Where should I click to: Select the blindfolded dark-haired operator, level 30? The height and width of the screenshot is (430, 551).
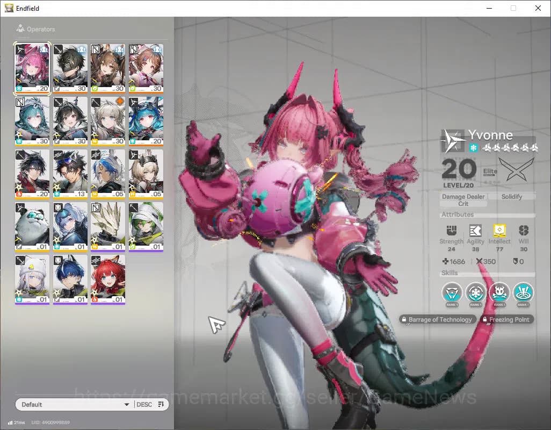(70, 69)
